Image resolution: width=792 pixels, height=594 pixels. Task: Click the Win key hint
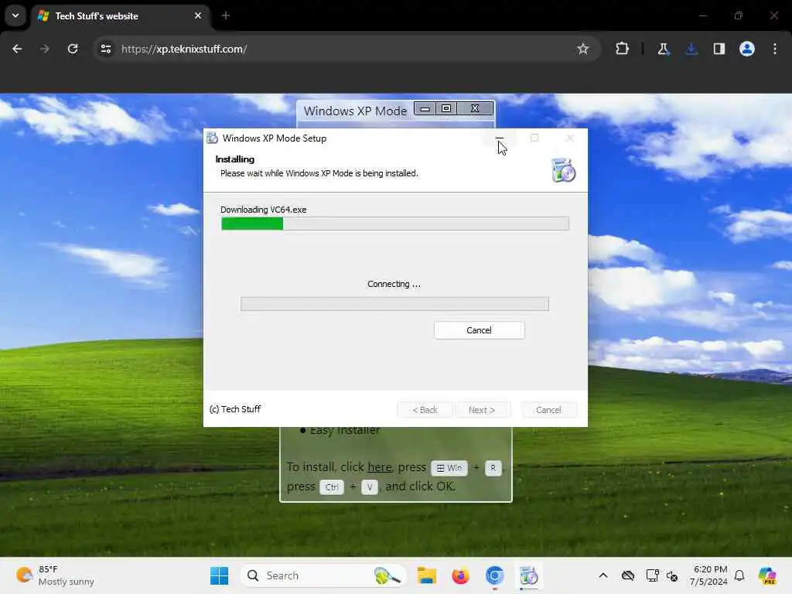pos(449,468)
